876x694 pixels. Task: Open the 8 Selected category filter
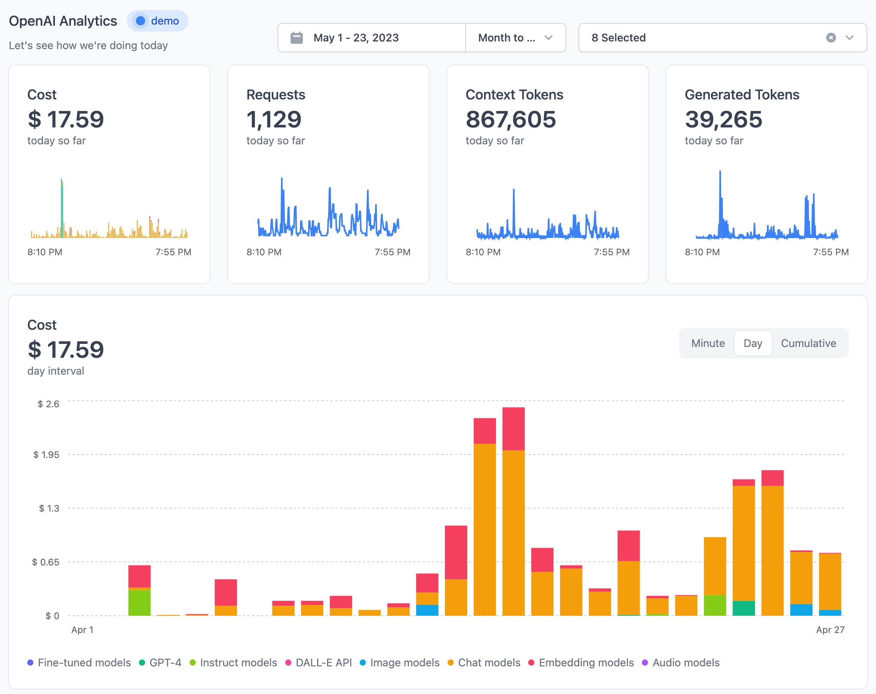tap(722, 38)
